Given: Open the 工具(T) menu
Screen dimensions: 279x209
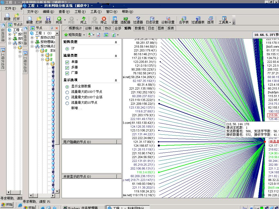Looking at the screenshot, I should point(96,12).
